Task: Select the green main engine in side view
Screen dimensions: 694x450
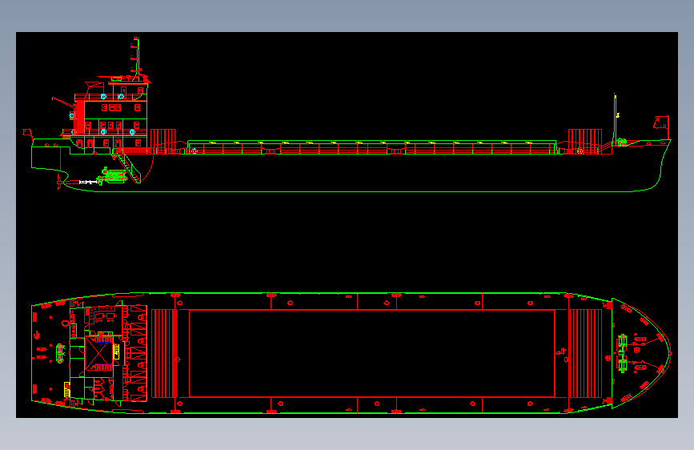Action: (x=114, y=175)
